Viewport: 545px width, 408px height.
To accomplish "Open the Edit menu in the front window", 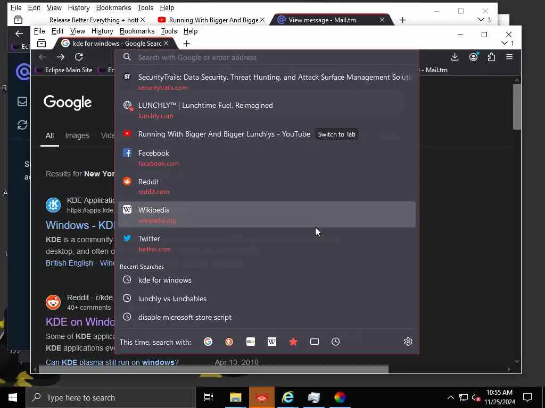I will point(57,31).
